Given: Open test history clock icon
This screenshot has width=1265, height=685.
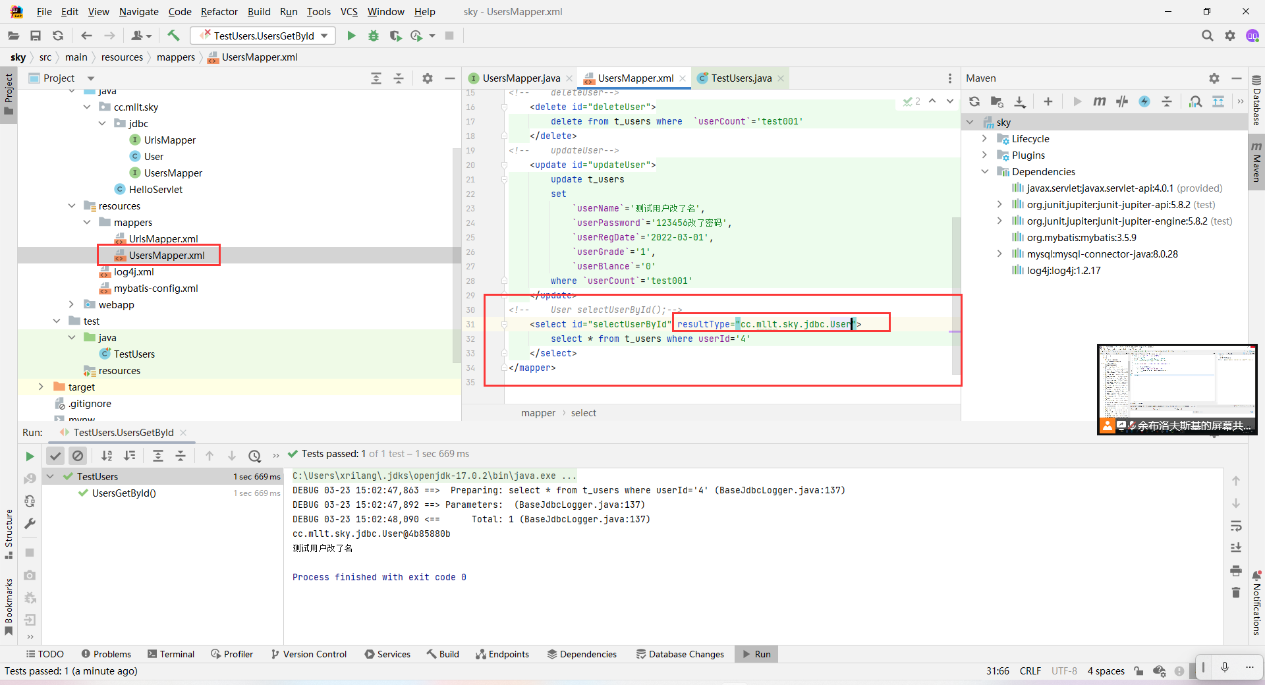Looking at the screenshot, I should [x=255, y=456].
